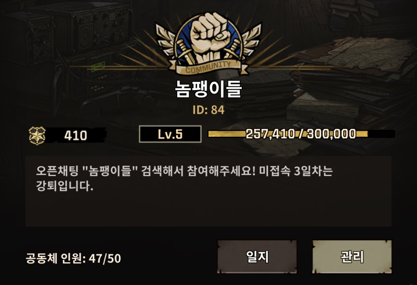Click the 강퇴입니다 line in the notice

[64, 186]
